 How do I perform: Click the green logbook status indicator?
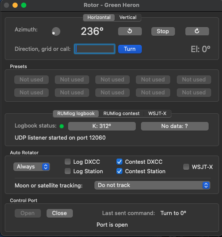pos(62,126)
